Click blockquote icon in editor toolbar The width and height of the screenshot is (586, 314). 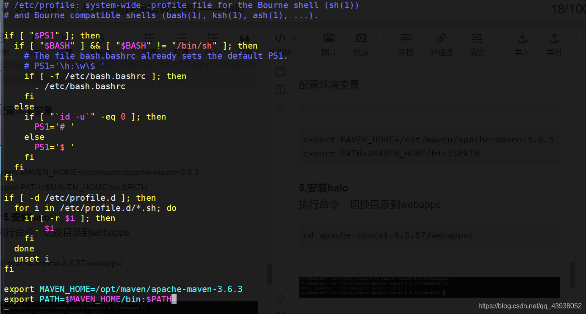(245, 38)
